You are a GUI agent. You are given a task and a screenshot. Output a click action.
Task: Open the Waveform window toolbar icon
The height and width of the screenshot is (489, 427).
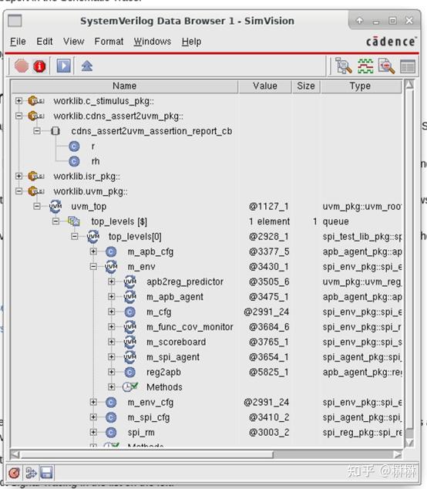365,66
